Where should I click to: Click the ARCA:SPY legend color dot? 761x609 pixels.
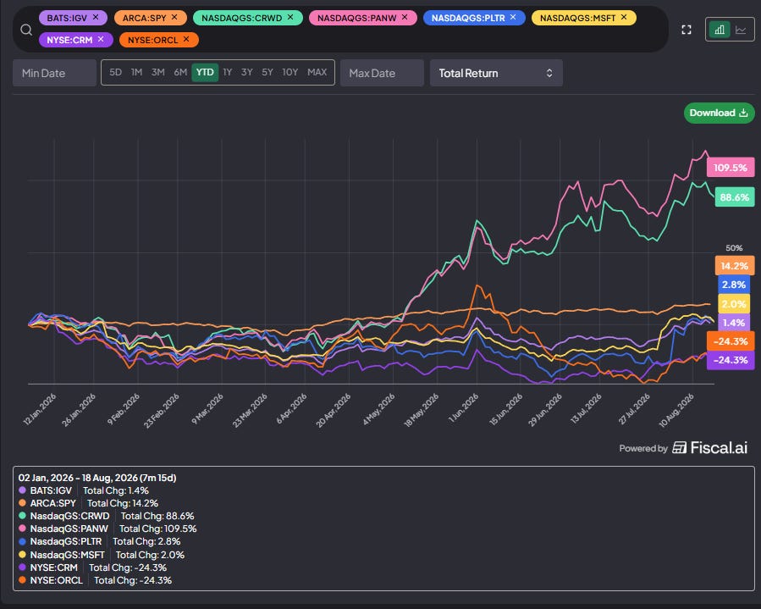tap(22, 502)
